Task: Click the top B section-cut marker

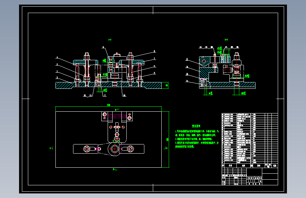Action: click(117, 110)
